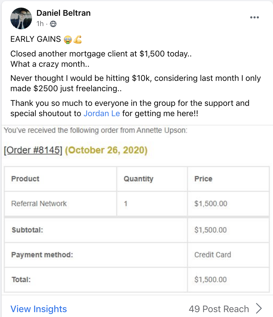Open the three-dot post options menu
The height and width of the screenshot is (317, 273).
(254, 17)
